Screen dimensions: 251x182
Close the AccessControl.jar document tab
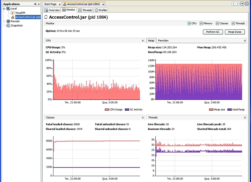103,4
